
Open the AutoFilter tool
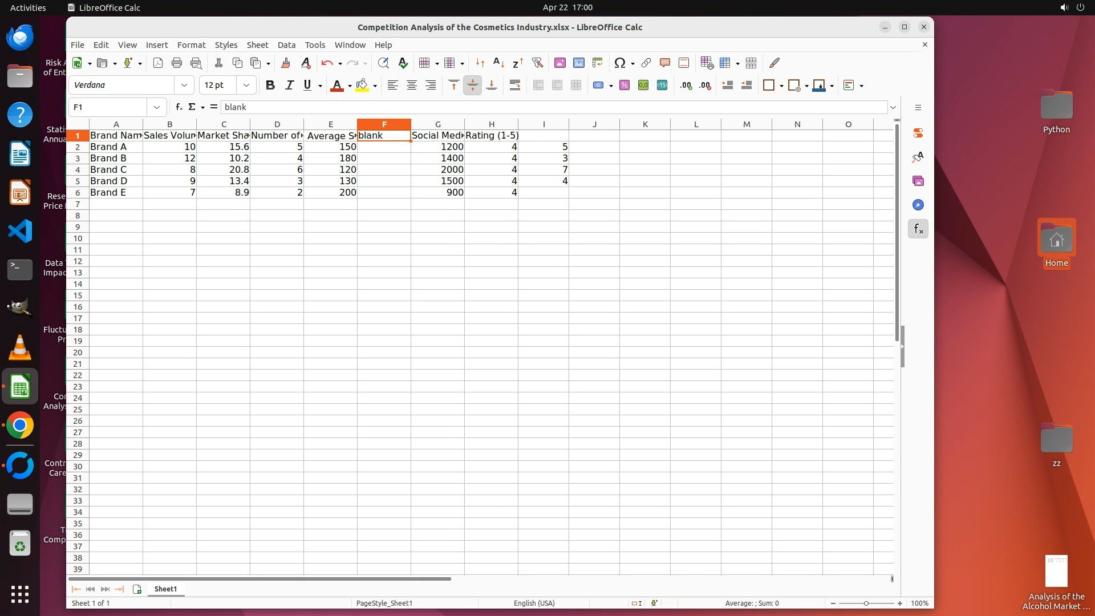537,63
